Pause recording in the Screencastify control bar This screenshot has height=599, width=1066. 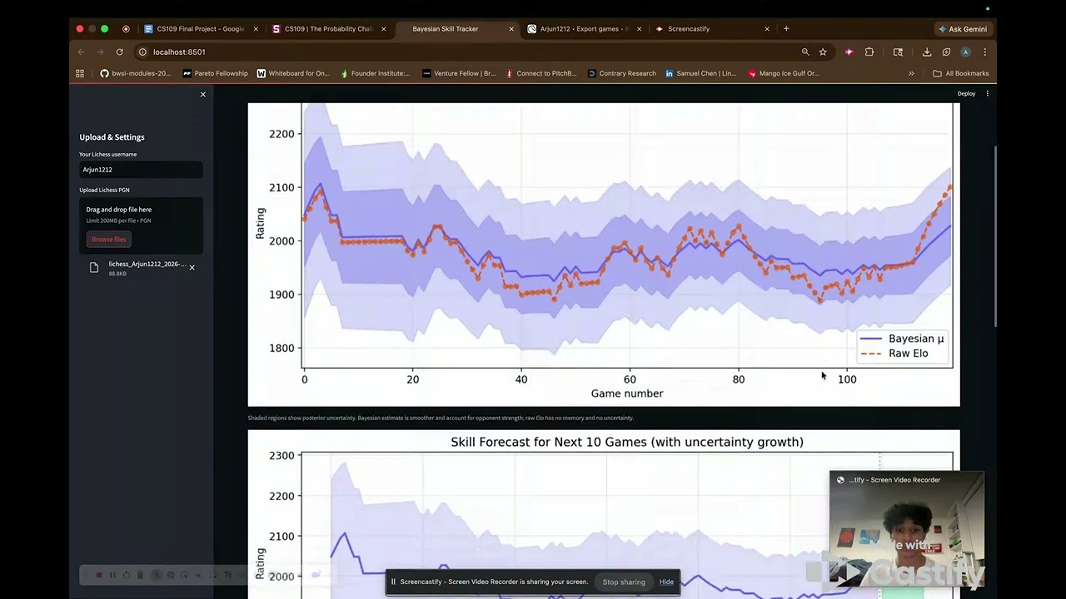coord(112,575)
